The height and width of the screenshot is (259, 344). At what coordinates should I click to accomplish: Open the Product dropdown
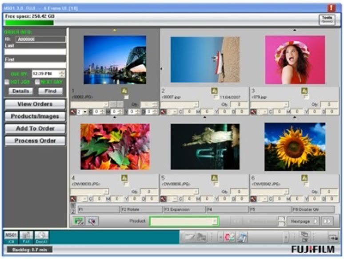tap(184, 221)
